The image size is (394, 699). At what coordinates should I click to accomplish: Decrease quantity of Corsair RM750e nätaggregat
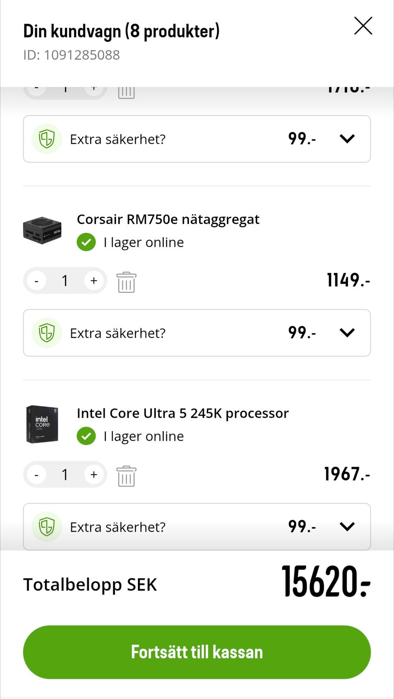pyautogui.click(x=37, y=280)
